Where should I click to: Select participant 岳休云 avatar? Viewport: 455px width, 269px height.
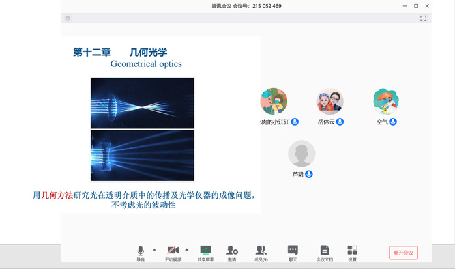pos(330,102)
